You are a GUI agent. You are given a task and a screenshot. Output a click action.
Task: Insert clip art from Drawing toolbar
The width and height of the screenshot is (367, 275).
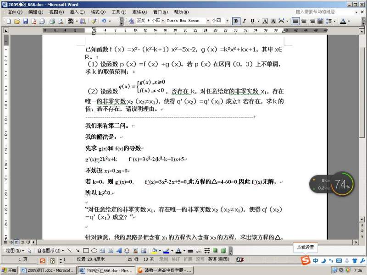click(135, 251)
